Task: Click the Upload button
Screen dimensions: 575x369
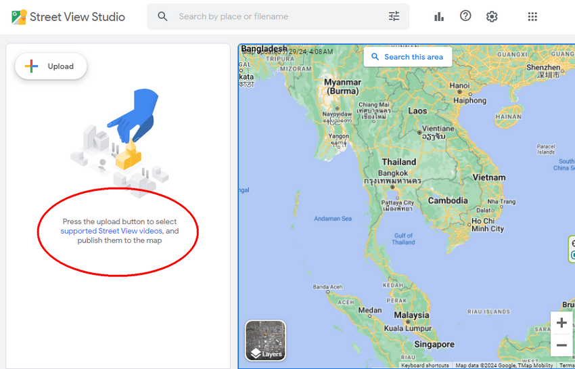Action: point(51,66)
